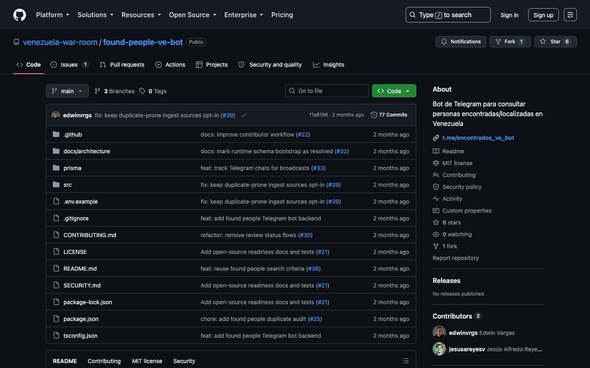Switch to the Projects tab
Viewport: 590px width, 368px height.
[212, 65]
